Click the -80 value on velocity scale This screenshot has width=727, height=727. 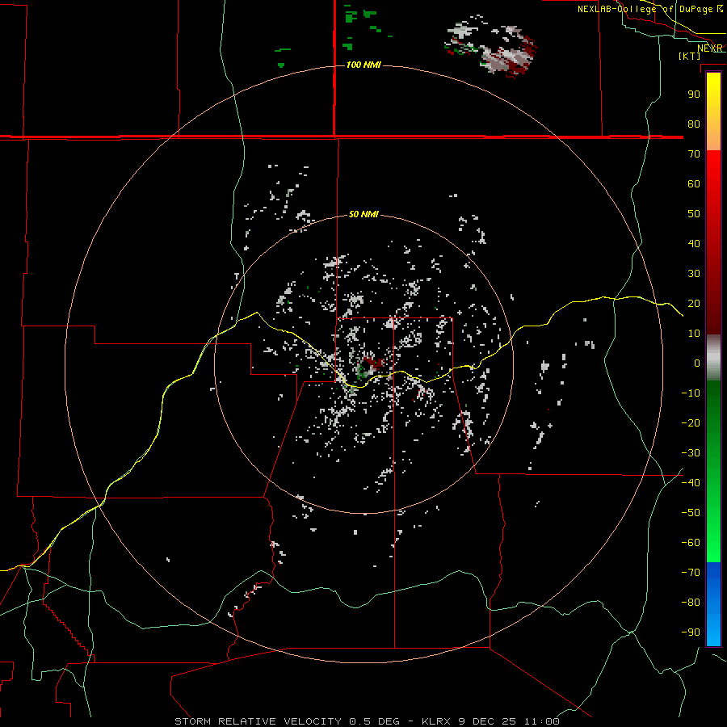point(691,603)
